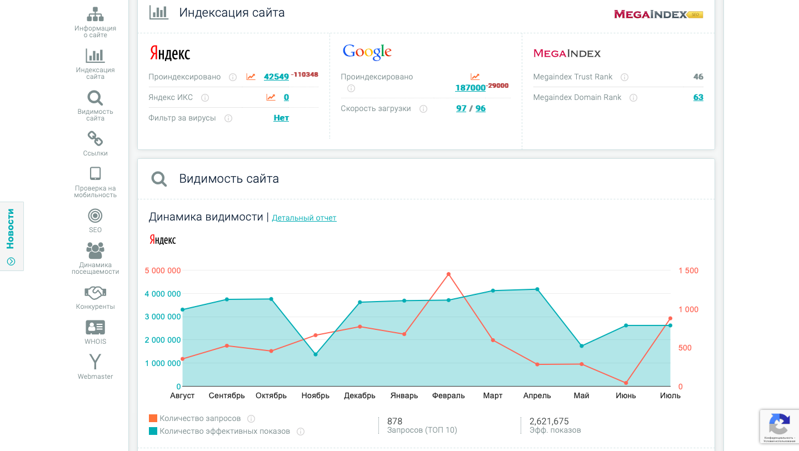This screenshot has width=799, height=451.
Task: Open Yandex Проиндексировано trend chart icon
Action: pyautogui.click(x=251, y=77)
